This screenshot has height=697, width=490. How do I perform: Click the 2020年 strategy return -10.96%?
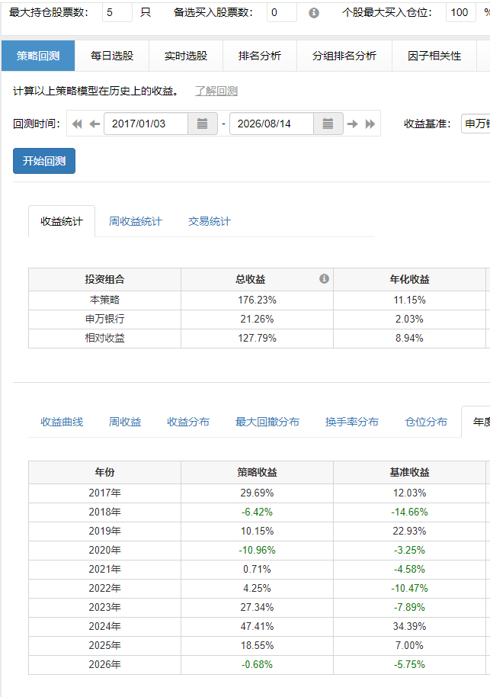click(x=258, y=551)
